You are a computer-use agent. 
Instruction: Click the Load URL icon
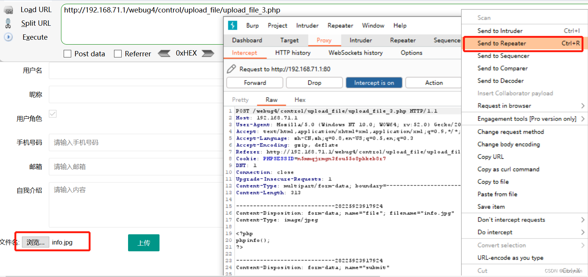click(8, 10)
